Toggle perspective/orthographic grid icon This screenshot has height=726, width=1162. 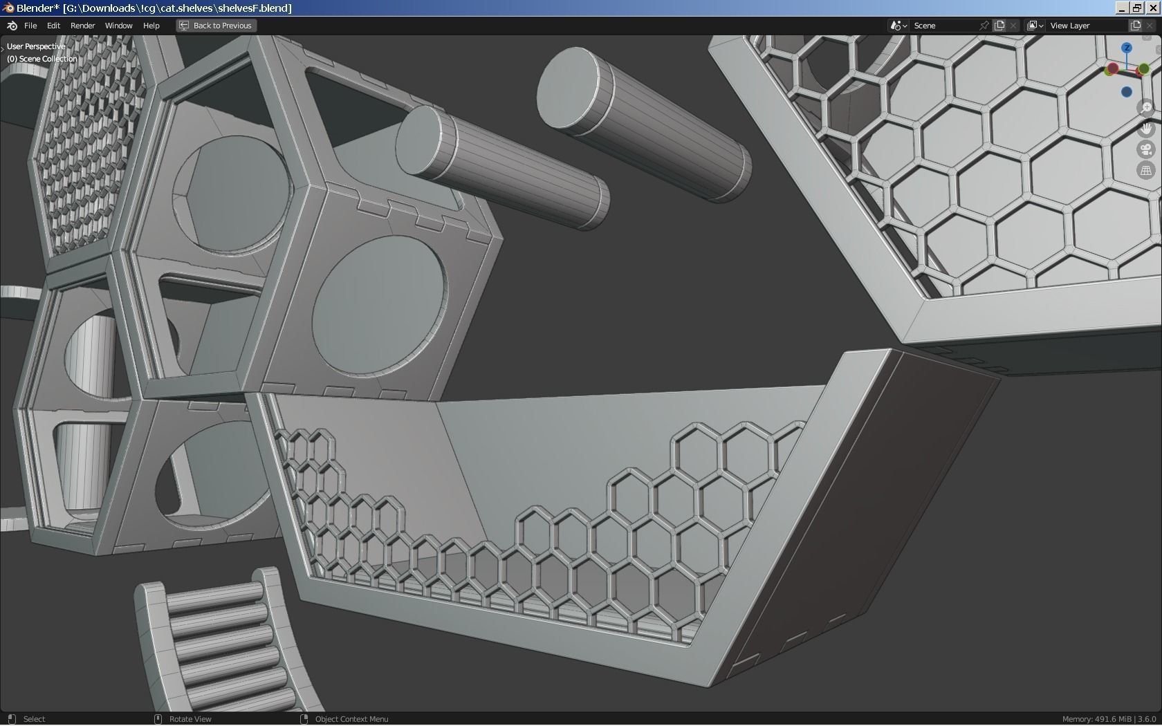[1146, 170]
